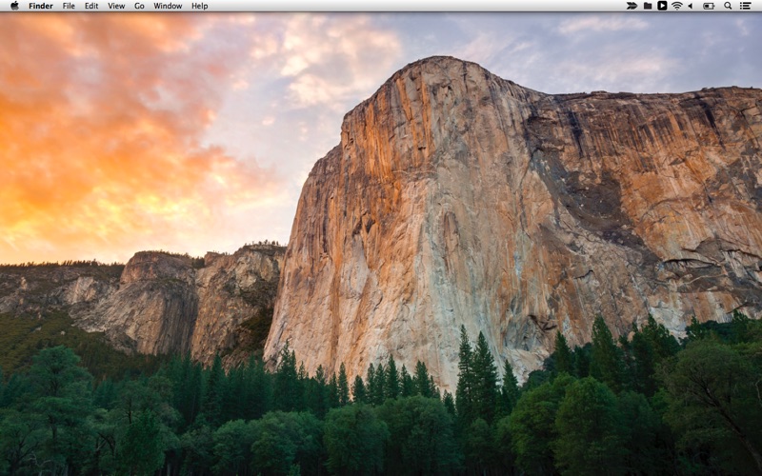Open the Help menu
The height and width of the screenshot is (476, 762).
(200, 6)
